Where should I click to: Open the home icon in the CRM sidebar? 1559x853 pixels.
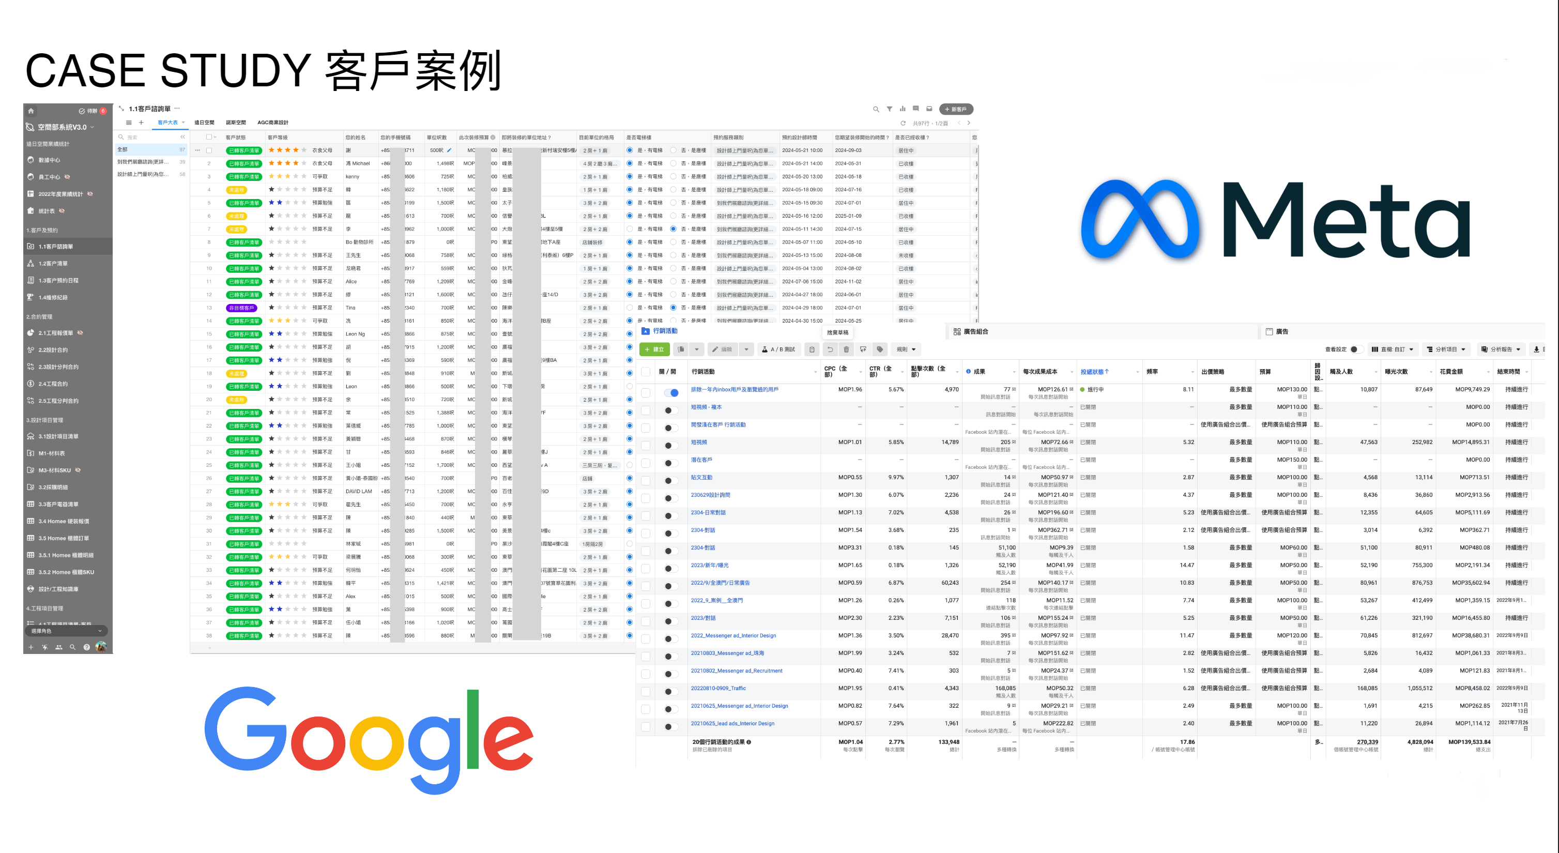click(31, 111)
